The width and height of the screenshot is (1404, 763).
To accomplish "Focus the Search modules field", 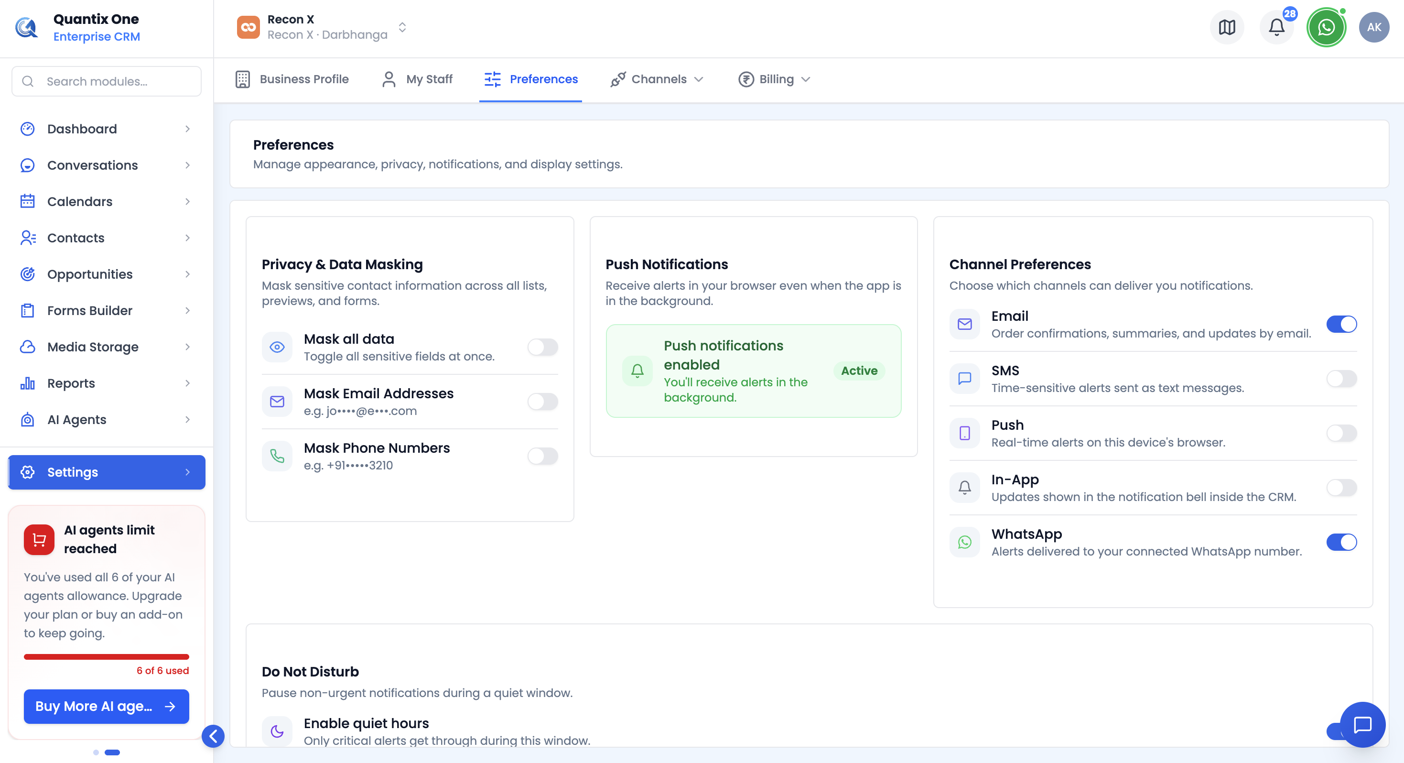I will click(x=106, y=81).
